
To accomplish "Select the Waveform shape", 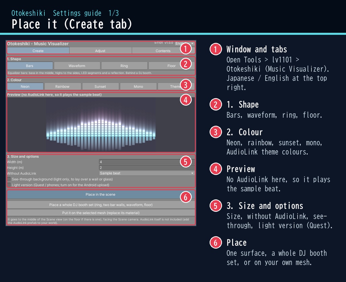I will [x=77, y=66].
